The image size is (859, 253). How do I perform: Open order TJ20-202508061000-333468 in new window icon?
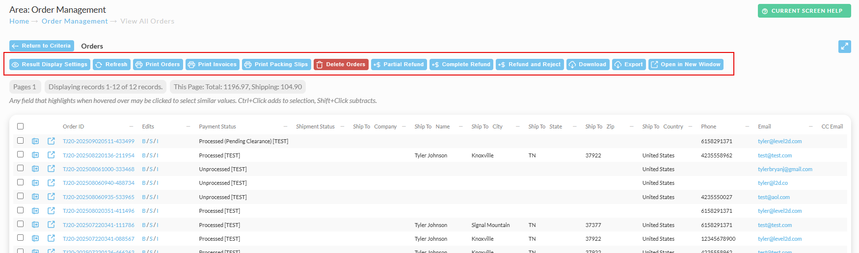[x=51, y=169]
